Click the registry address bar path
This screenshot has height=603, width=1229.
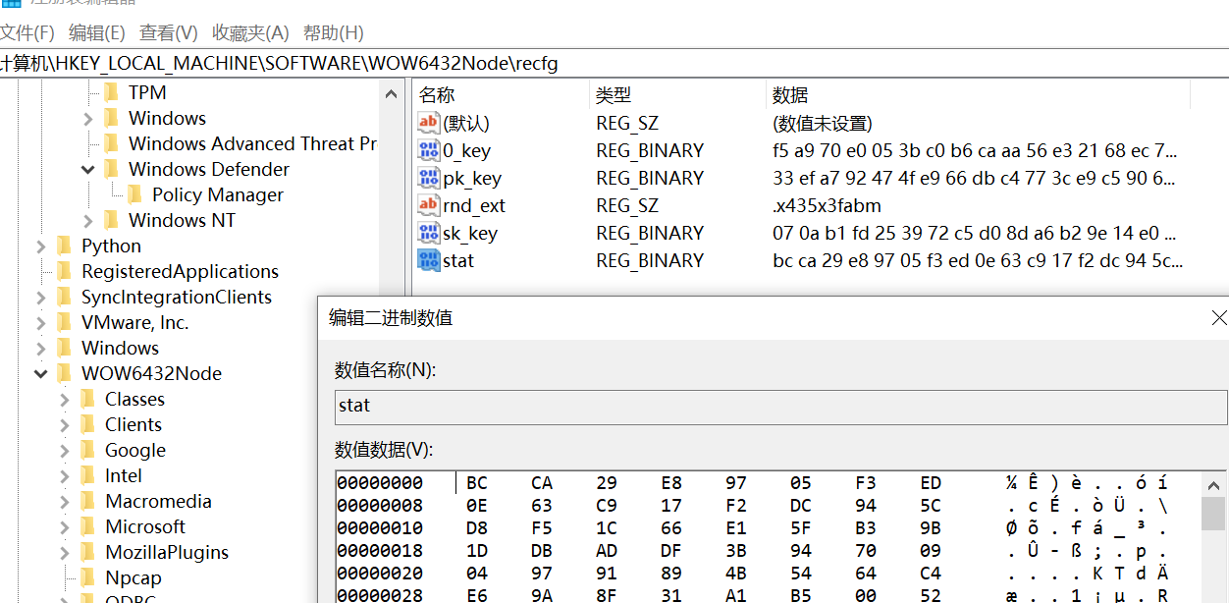click(x=279, y=64)
